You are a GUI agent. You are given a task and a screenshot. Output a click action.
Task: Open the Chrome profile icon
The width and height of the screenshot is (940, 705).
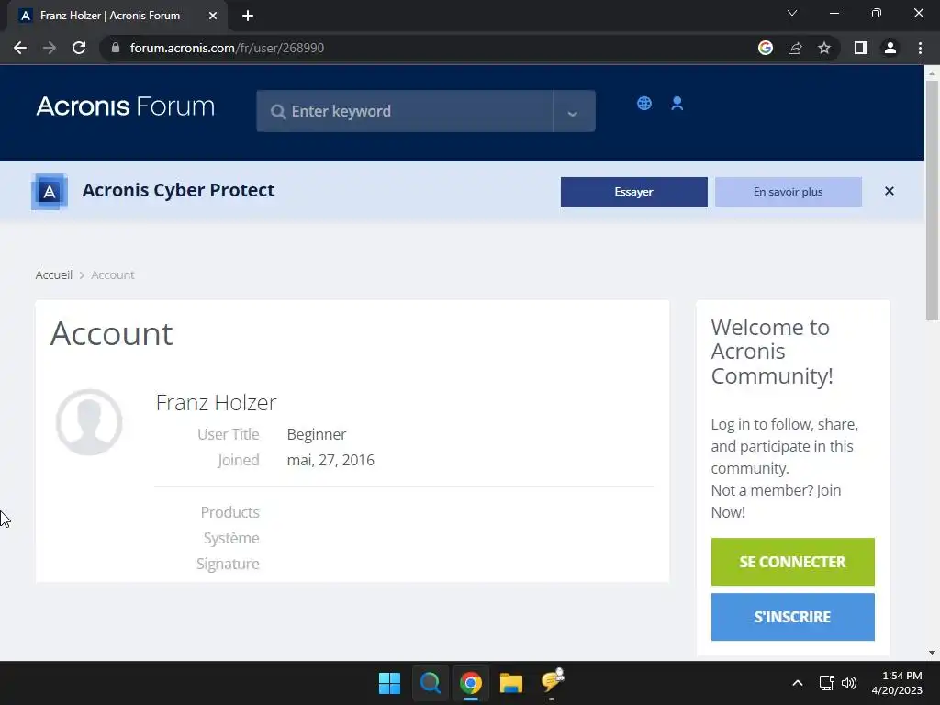click(x=890, y=48)
